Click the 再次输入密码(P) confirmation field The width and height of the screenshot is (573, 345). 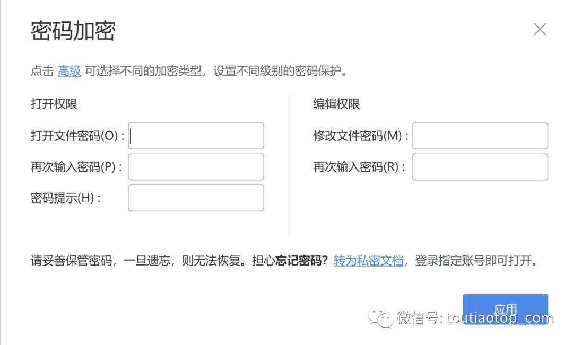coord(196,167)
